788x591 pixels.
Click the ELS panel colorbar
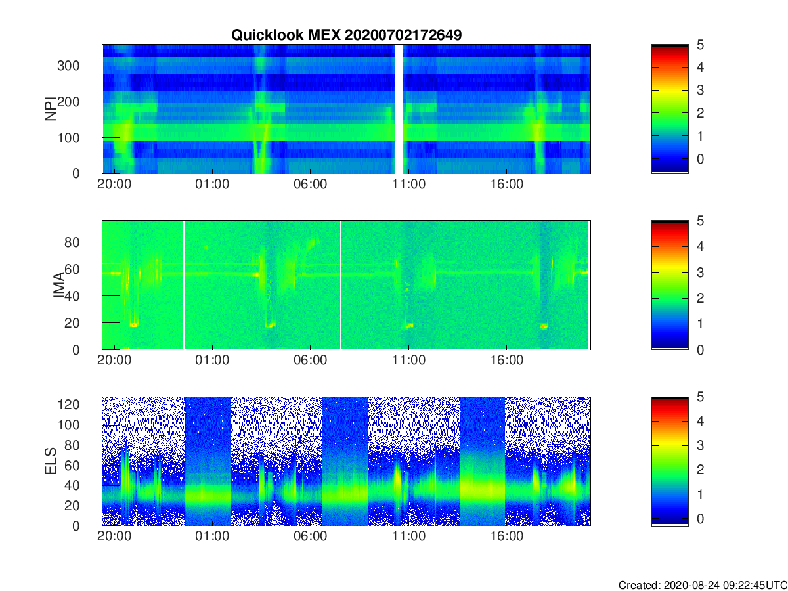[x=670, y=461]
